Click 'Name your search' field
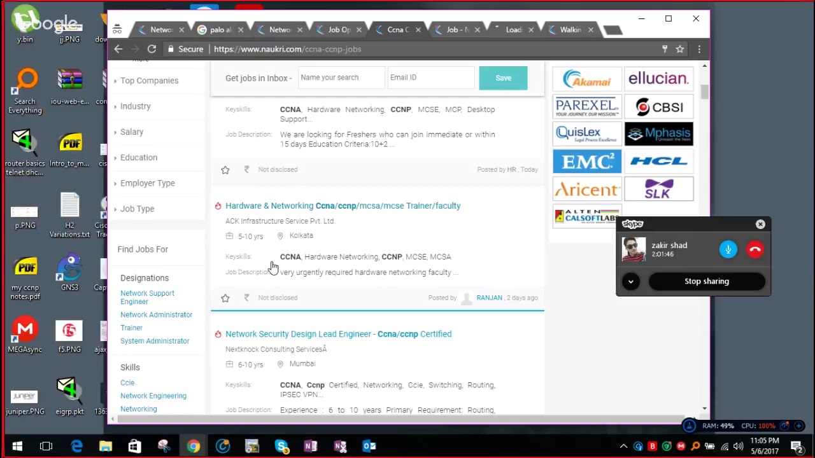815x458 pixels. pyautogui.click(x=341, y=78)
